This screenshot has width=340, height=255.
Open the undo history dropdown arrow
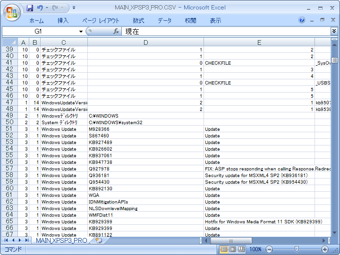tap(47, 8)
